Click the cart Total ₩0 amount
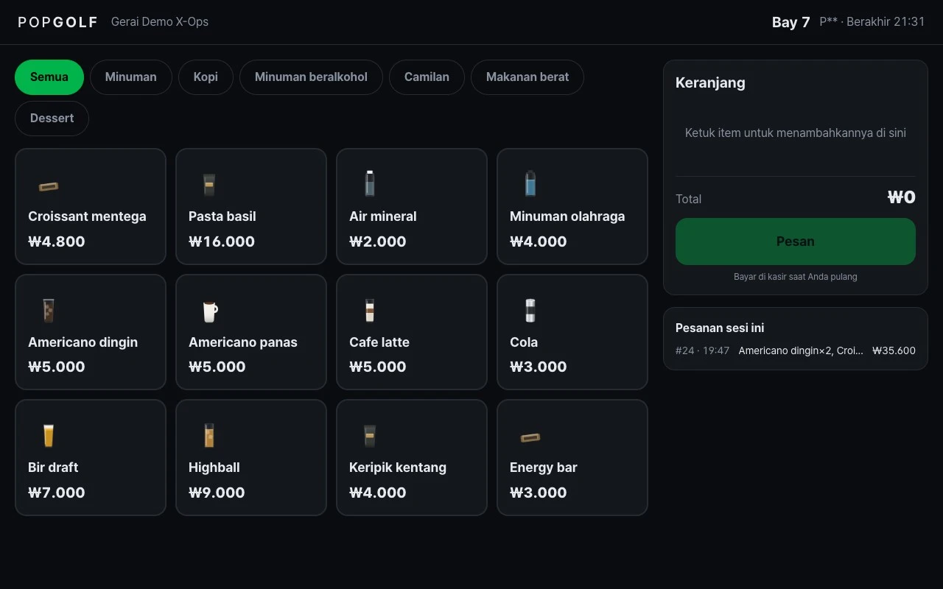The height and width of the screenshot is (589, 943). click(x=902, y=197)
